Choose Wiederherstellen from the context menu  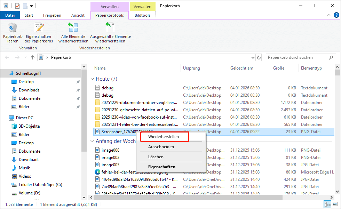point(164,137)
